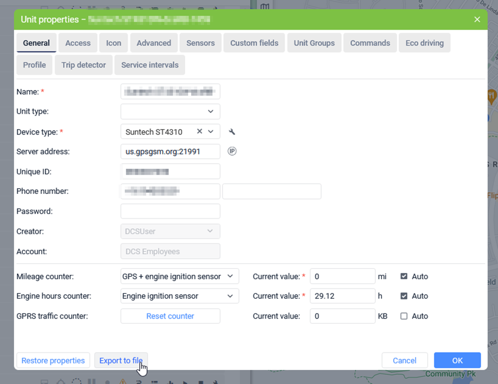Open the Icon tab
Screen dimensions: 498x384
point(114,43)
